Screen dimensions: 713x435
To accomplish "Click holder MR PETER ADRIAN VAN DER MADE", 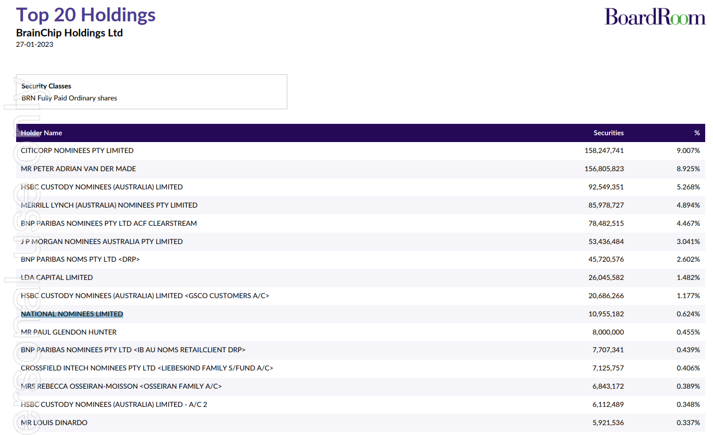I will click(x=78, y=169).
